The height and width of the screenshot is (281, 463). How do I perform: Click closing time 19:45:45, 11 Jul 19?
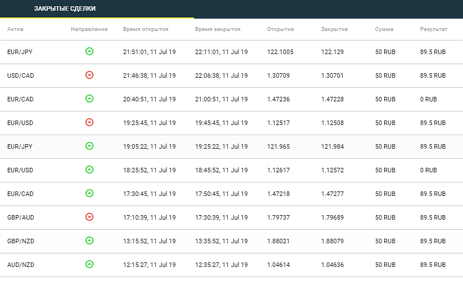click(x=222, y=123)
